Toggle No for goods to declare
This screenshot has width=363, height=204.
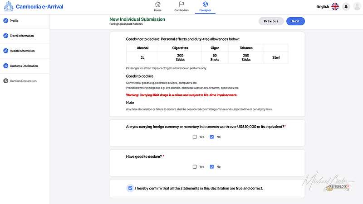[212, 166]
